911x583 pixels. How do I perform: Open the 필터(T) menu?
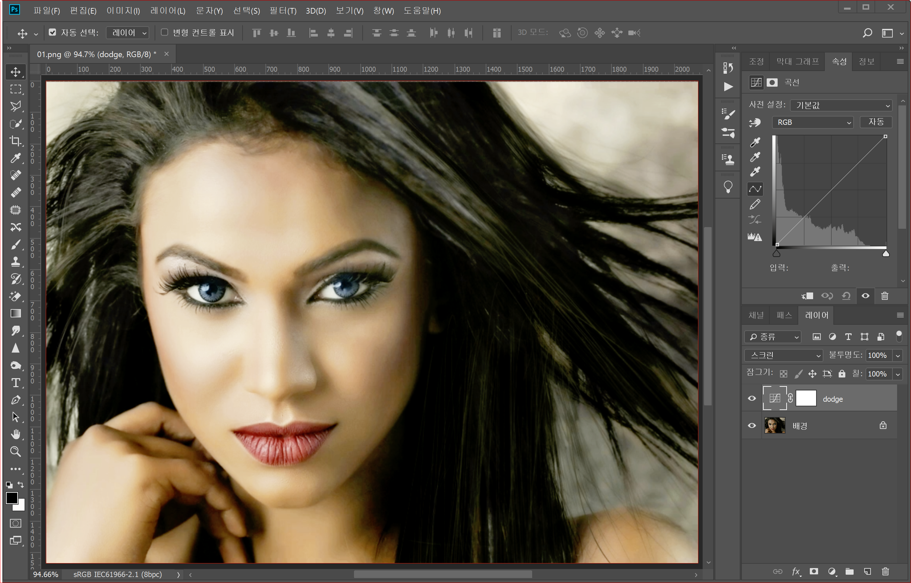pyautogui.click(x=283, y=11)
